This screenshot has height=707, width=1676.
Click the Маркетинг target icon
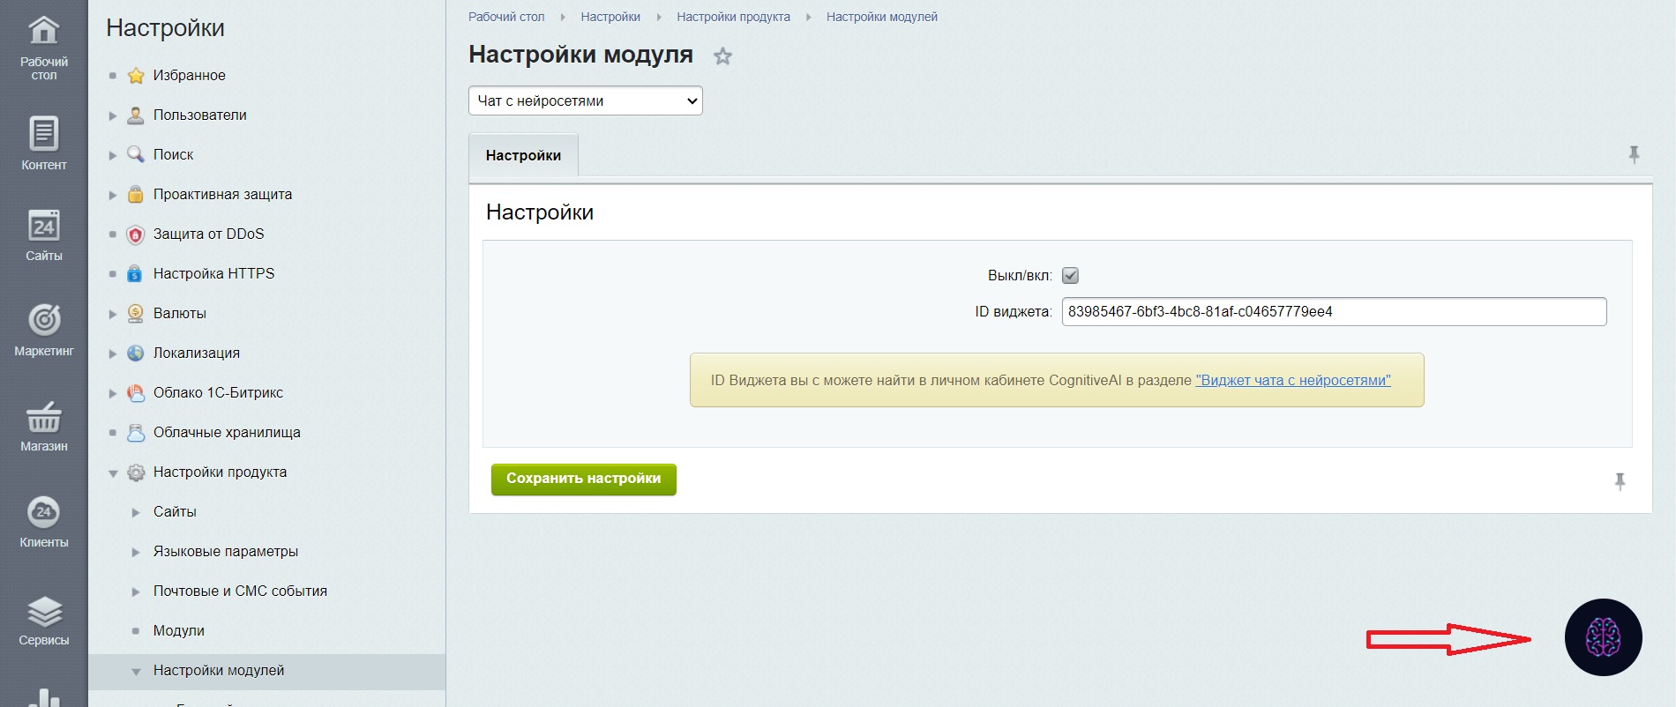pos(43,319)
